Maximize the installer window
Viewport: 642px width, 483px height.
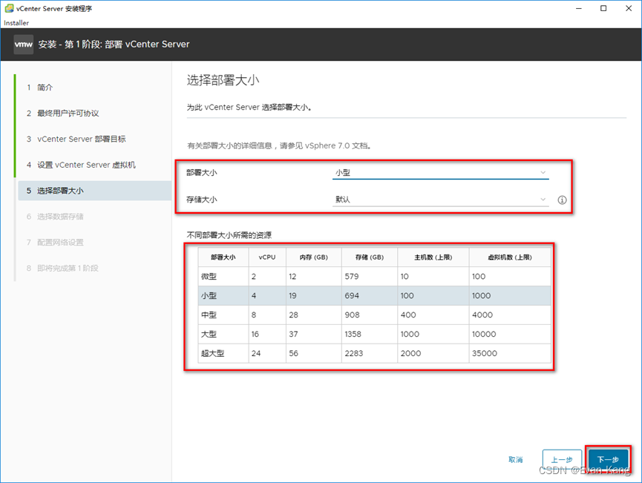pos(603,8)
